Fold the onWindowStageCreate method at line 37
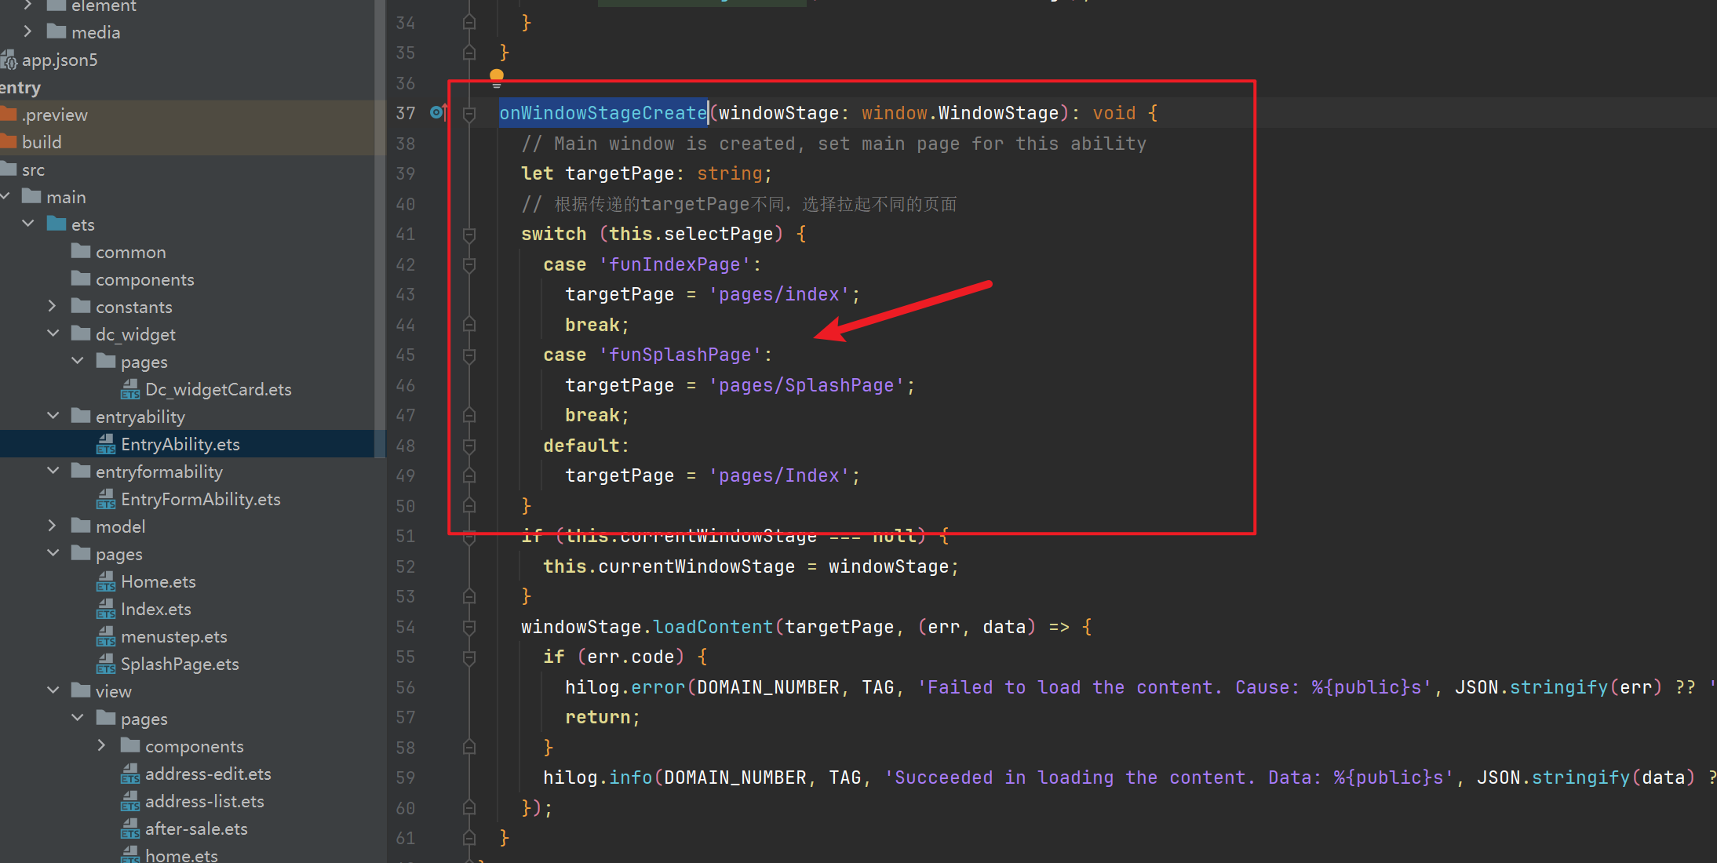1717x863 pixels. (x=469, y=114)
